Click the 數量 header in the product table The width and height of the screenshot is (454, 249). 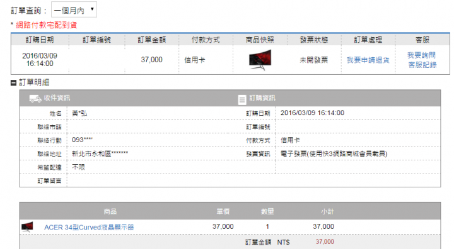(x=267, y=211)
